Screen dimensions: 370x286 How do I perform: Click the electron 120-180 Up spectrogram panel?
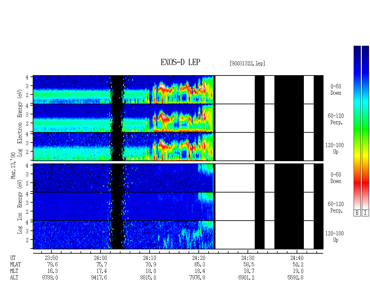(178, 146)
